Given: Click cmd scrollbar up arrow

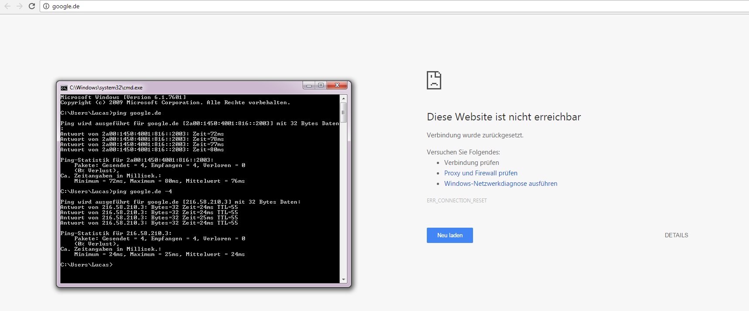Looking at the screenshot, I should point(344,99).
